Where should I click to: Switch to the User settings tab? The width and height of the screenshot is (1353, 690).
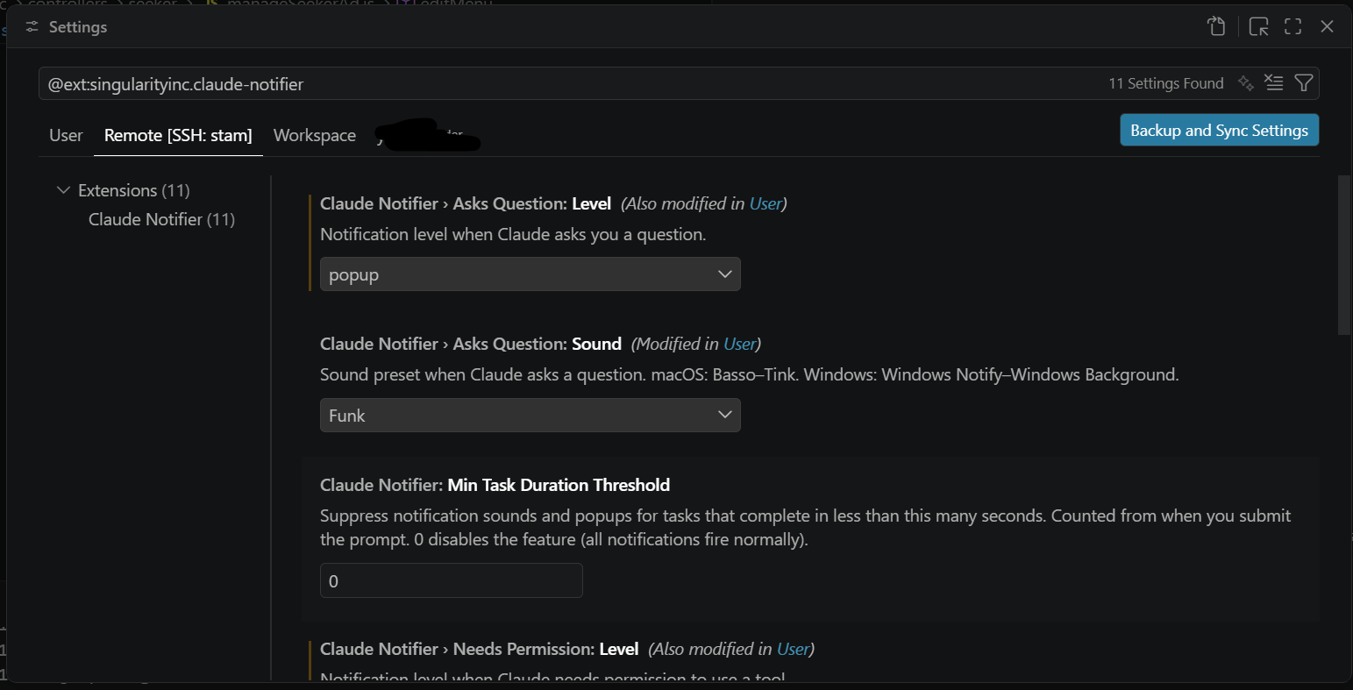(x=66, y=135)
